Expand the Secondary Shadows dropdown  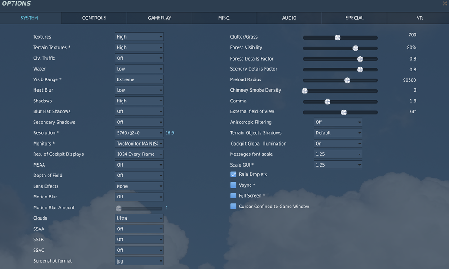tap(139, 122)
